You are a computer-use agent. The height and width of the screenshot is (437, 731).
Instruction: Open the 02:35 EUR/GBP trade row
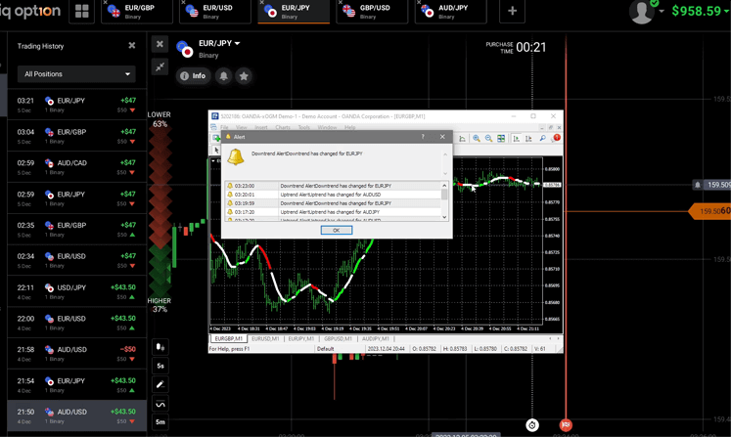77,229
